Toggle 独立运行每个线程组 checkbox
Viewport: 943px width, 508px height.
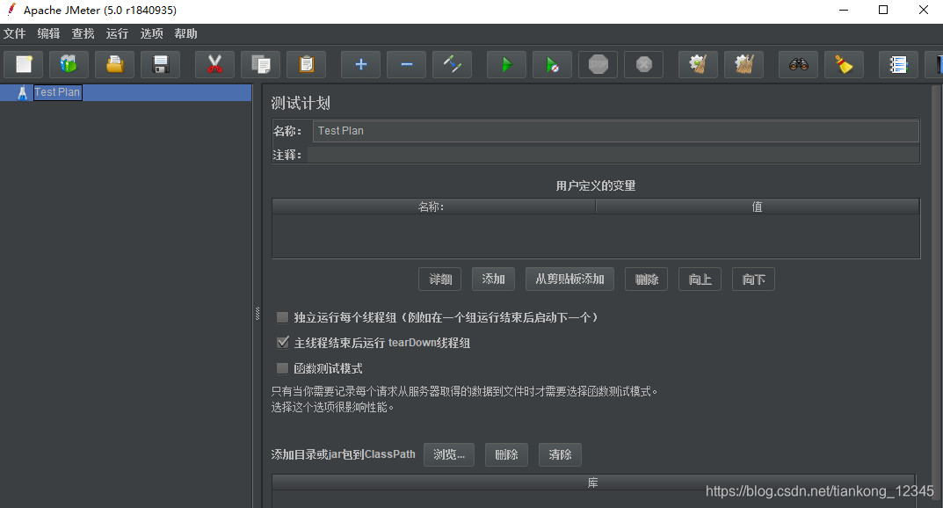282,316
